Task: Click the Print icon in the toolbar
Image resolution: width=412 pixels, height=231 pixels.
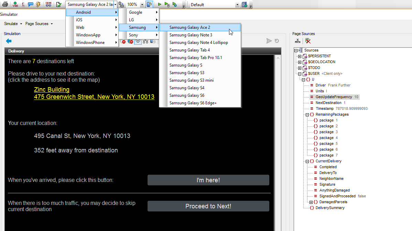Action: [5, 4]
